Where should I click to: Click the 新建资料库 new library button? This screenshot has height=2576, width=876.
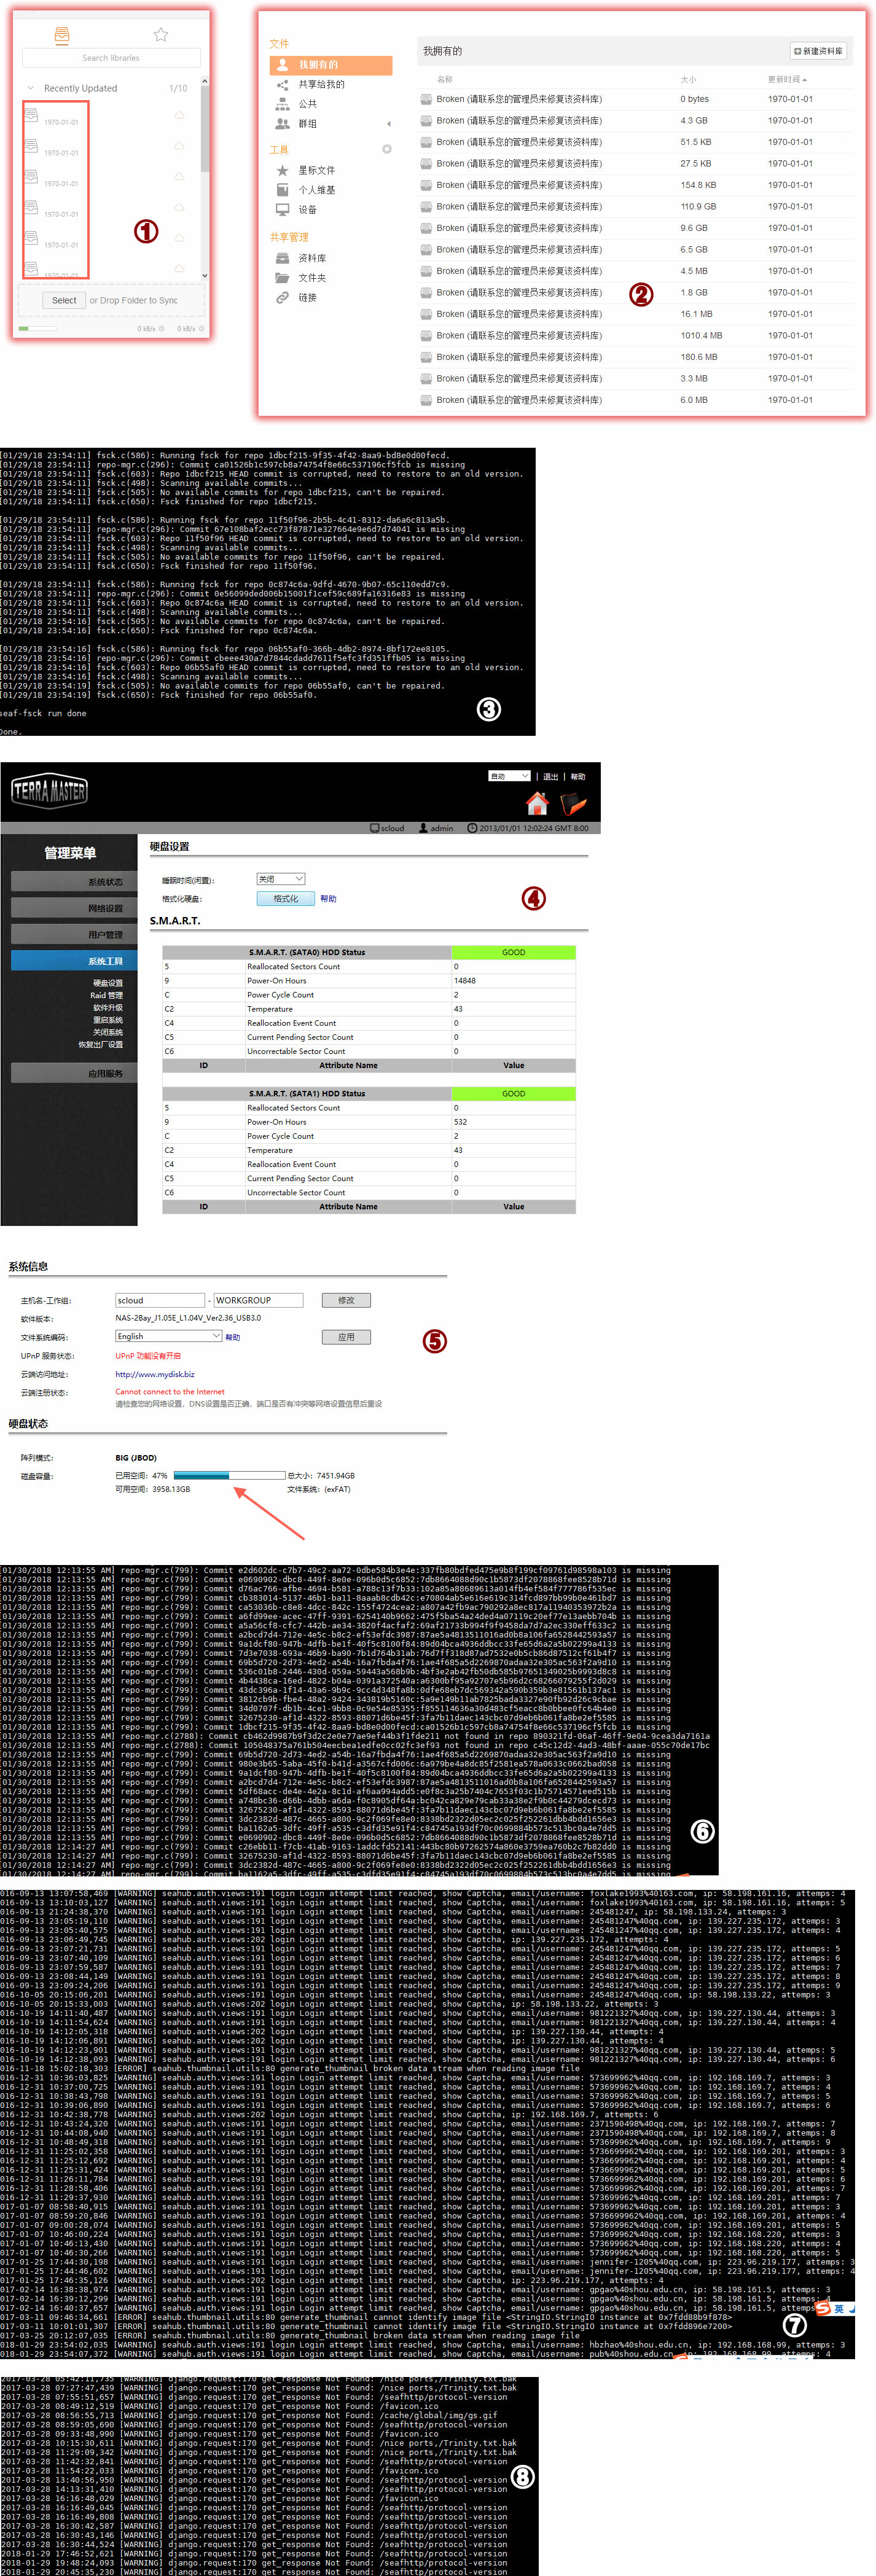(818, 51)
